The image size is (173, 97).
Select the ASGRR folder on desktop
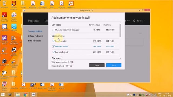coord(24,4)
